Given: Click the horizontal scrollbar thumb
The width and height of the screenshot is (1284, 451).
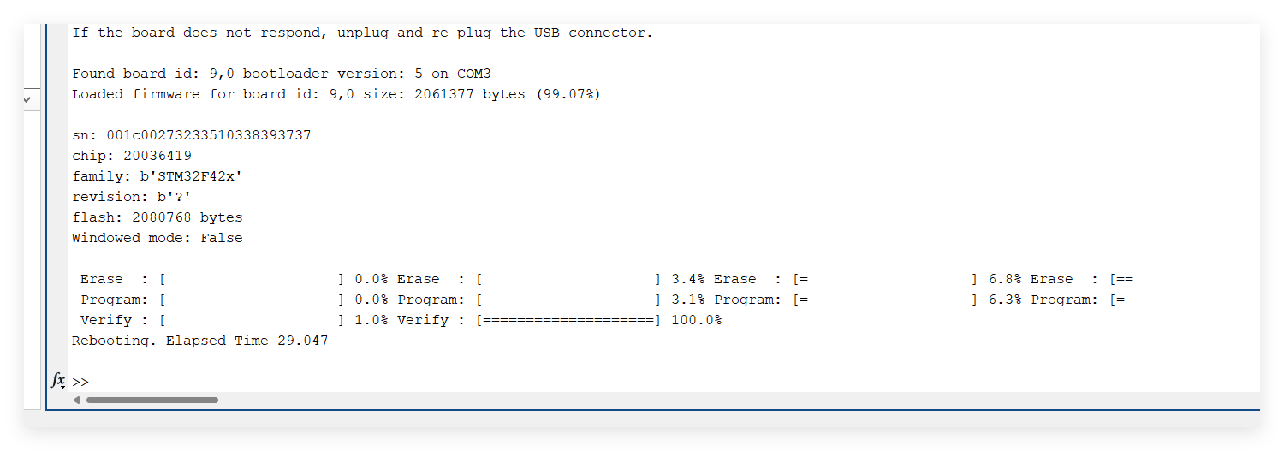Looking at the screenshot, I should (152, 400).
